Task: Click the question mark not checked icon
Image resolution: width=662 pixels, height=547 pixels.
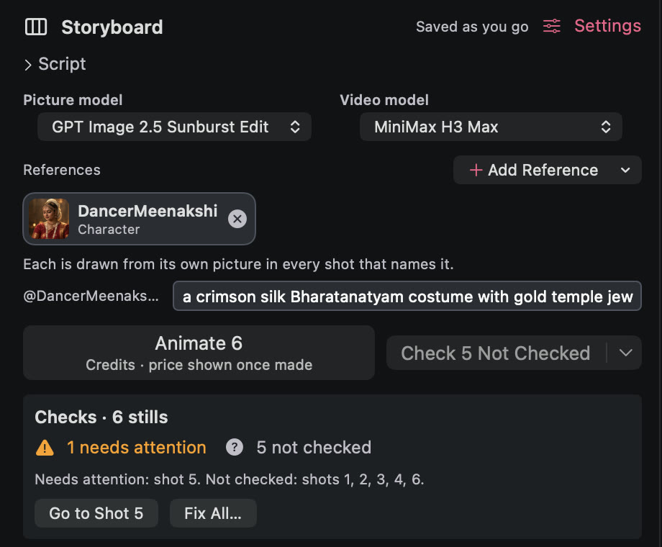Action: (235, 447)
